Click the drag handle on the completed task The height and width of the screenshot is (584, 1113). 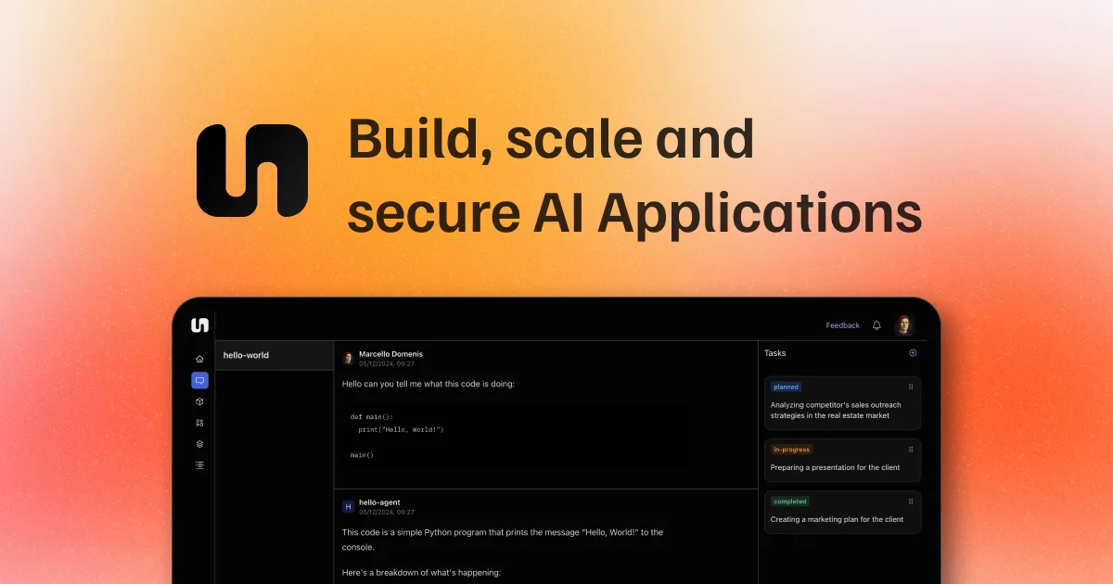911,501
